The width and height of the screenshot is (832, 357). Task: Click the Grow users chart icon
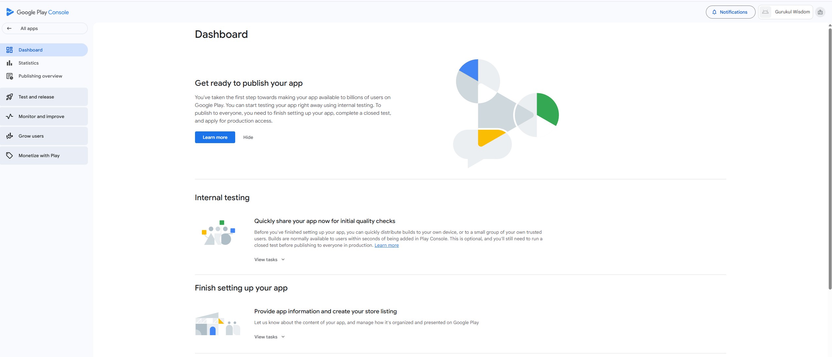point(9,136)
